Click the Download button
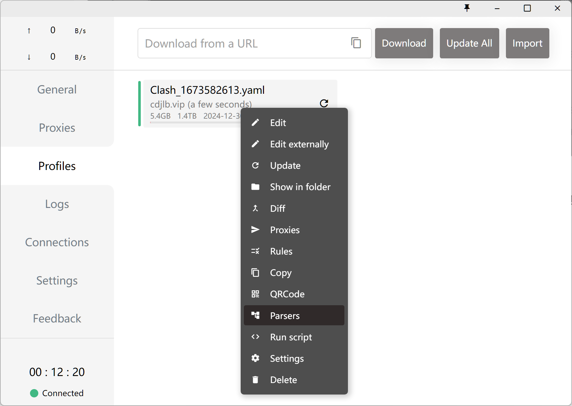The image size is (572, 406). pos(404,43)
